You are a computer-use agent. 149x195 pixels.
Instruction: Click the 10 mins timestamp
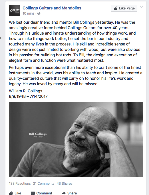click(x=29, y=13)
